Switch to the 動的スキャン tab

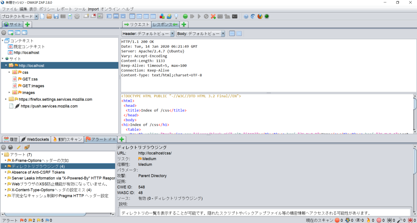point(67,139)
